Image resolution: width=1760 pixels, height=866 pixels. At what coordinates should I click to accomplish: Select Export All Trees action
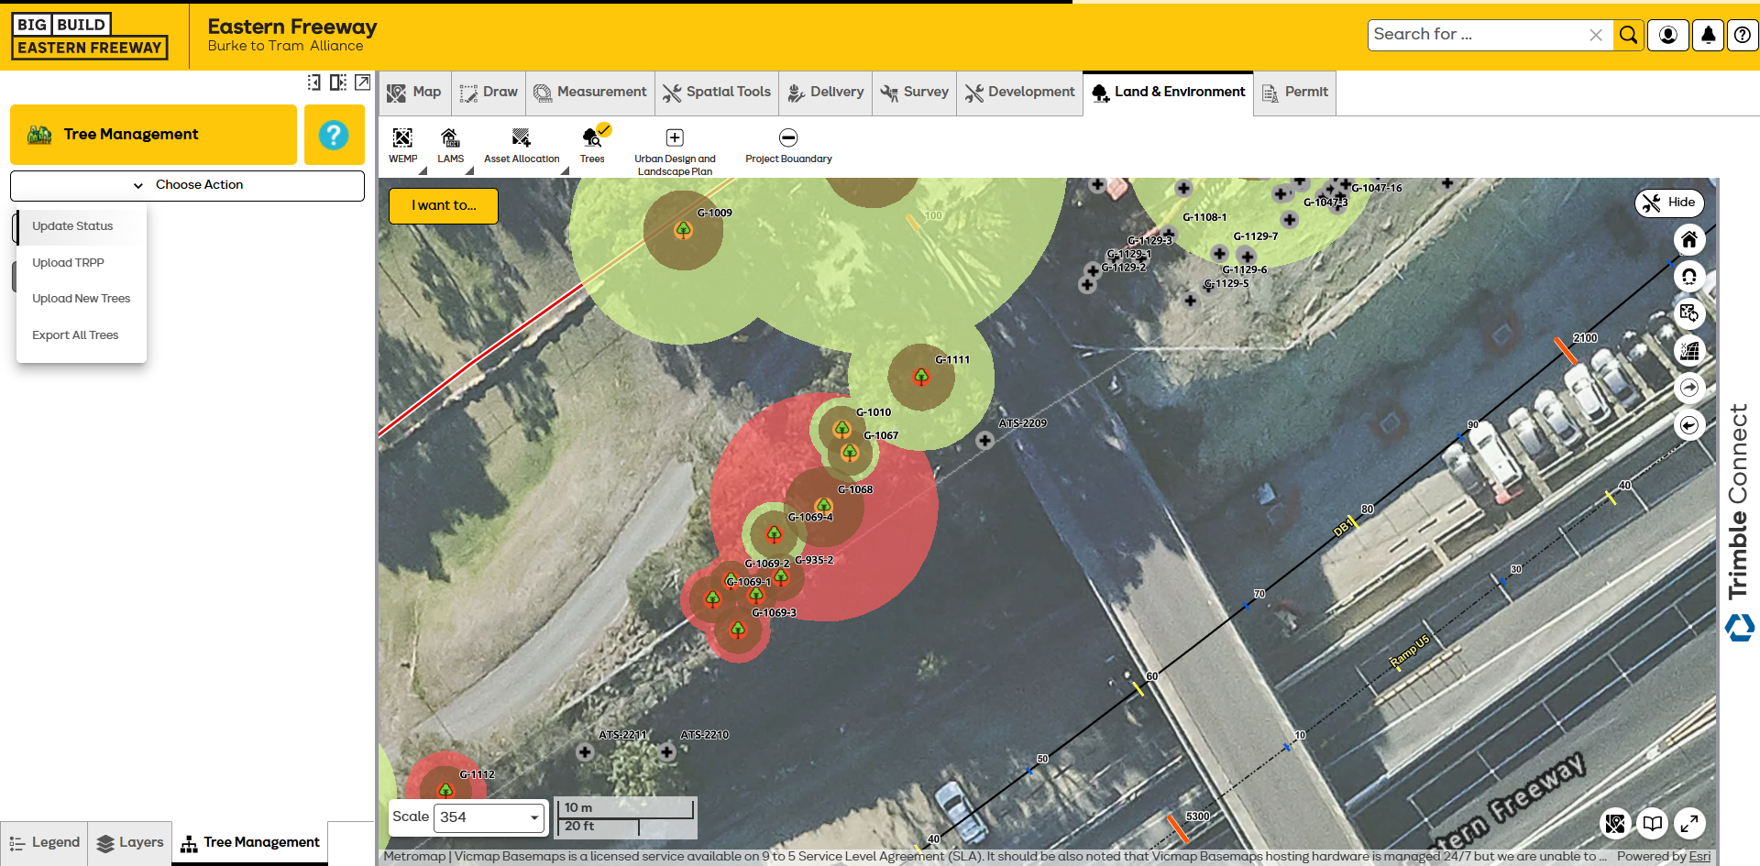click(x=82, y=335)
